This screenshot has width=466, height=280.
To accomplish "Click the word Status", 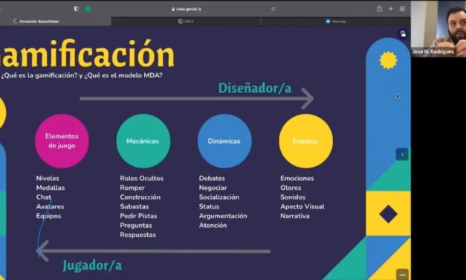I will pos(209,206).
